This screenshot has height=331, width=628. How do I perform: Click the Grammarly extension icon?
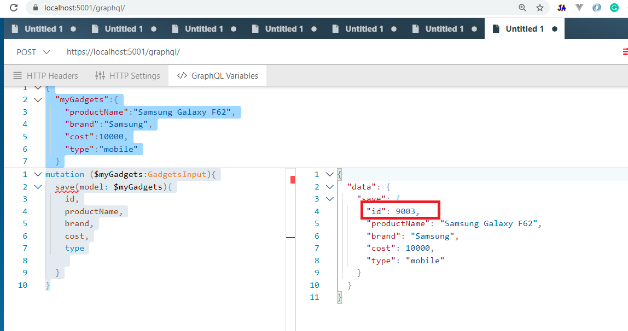(614, 8)
